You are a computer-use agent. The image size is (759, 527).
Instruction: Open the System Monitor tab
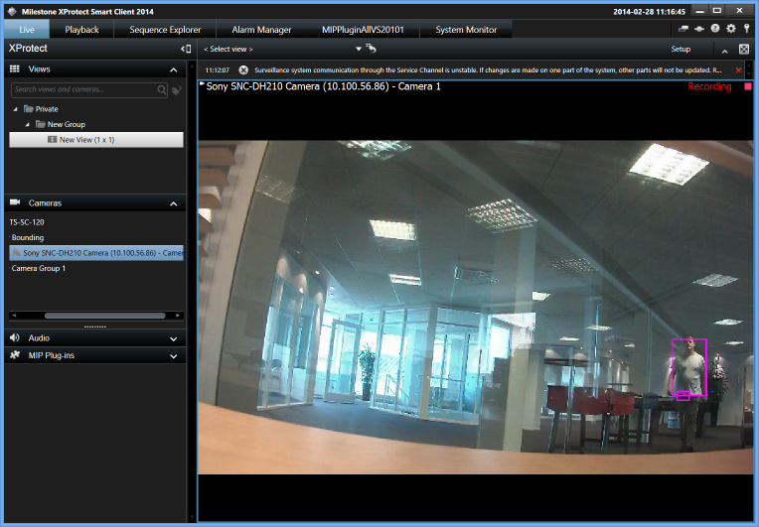point(466,30)
